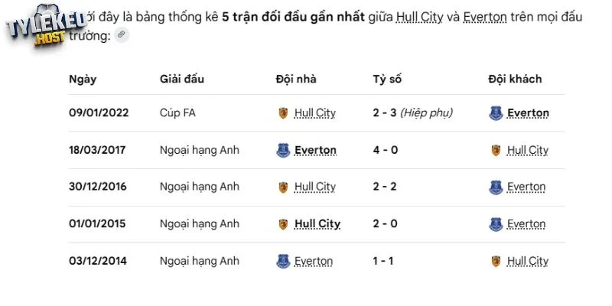Click the Ngày column header
The width and height of the screenshot is (612, 306).
click(83, 80)
